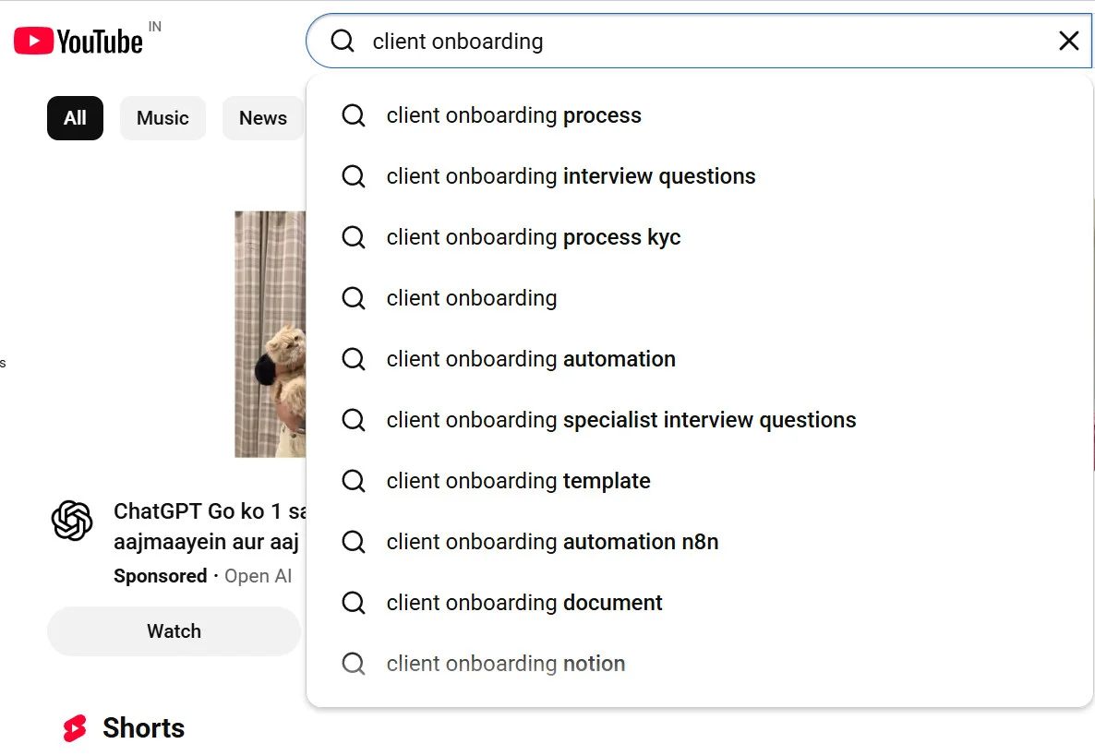The height and width of the screenshot is (756, 1095).
Task: Click the YouTube logo icon
Action: 77,40
